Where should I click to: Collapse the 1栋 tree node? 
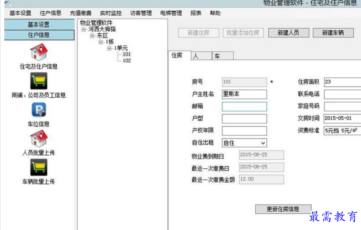coord(101,42)
